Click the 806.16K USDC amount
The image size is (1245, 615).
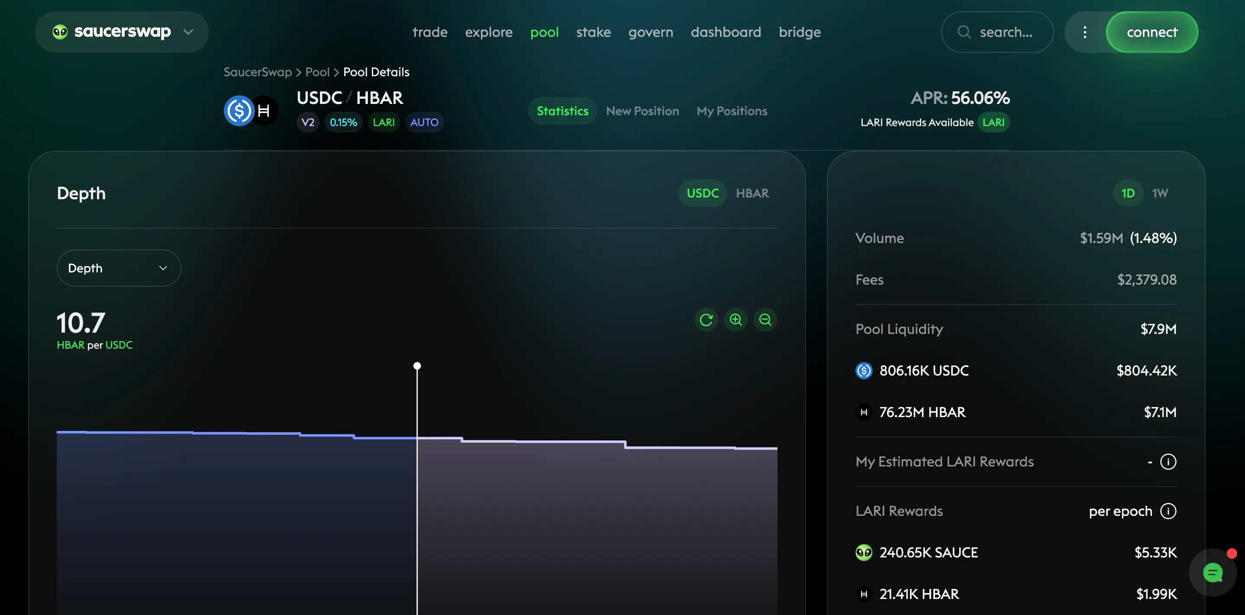coord(924,371)
